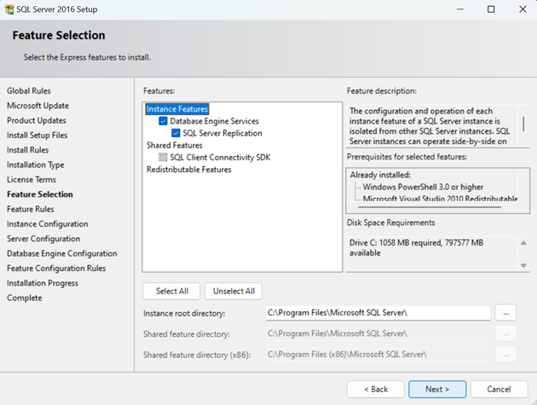Click the Installation Progress step

point(43,283)
